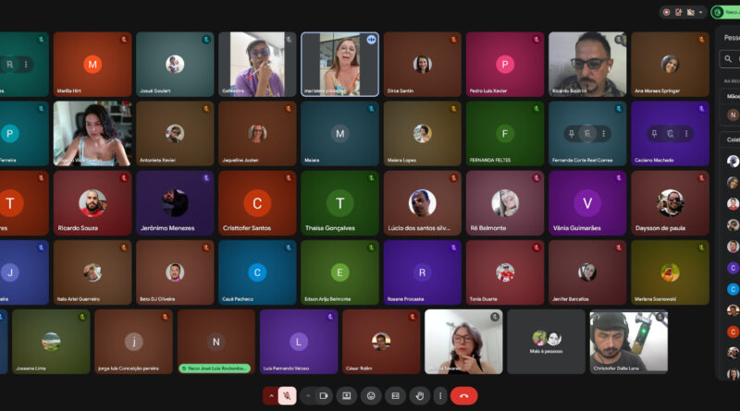This screenshot has height=411, width=740.
Task: Click the 'Mais 6 pessoas' tile
Action: 547,342
